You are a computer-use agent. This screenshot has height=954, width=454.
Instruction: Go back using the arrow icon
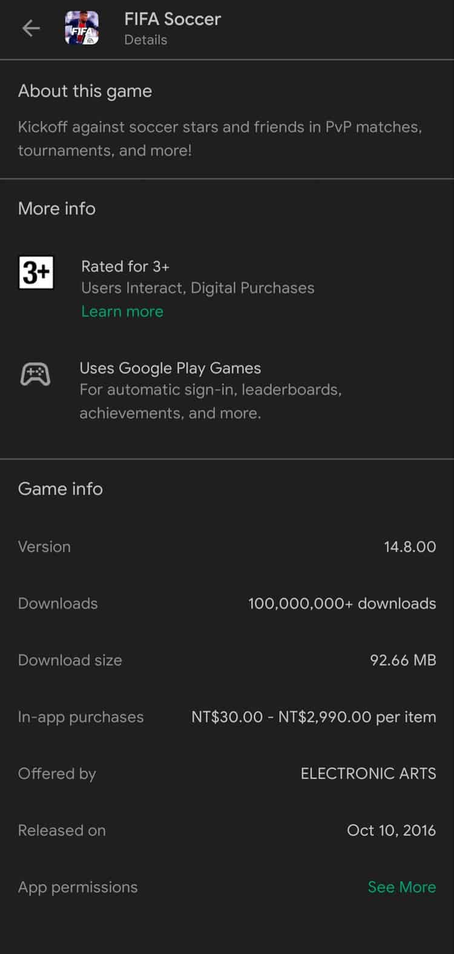pyautogui.click(x=31, y=28)
